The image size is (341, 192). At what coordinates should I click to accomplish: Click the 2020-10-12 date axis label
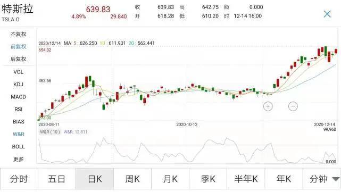pos(187,124)
